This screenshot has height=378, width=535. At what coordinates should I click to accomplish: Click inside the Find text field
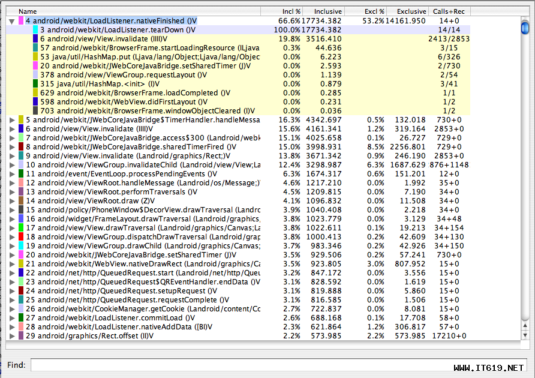[x=276, y=365]
